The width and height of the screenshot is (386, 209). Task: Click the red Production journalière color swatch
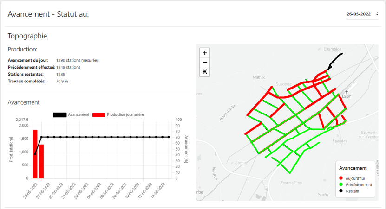coord(98,114)
